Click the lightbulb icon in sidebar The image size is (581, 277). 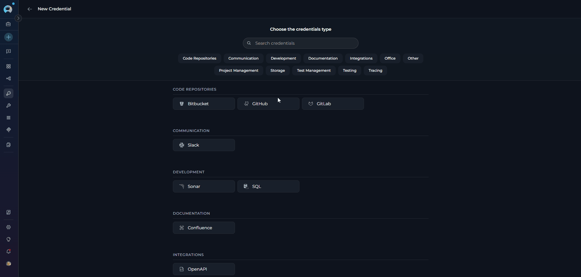click(x=9, y=239)
